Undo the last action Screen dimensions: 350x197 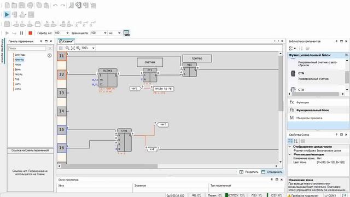(55, 5)
